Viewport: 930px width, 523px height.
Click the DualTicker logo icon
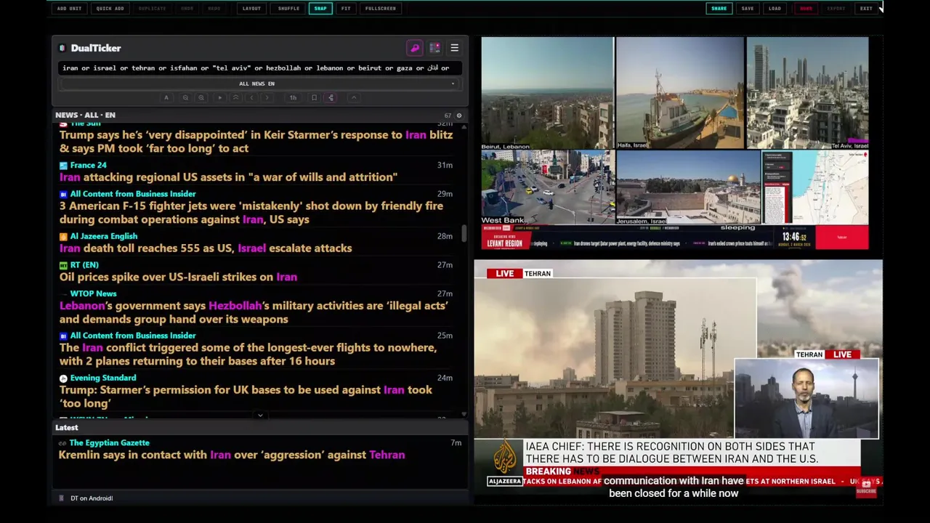click(x=62, y=49)
